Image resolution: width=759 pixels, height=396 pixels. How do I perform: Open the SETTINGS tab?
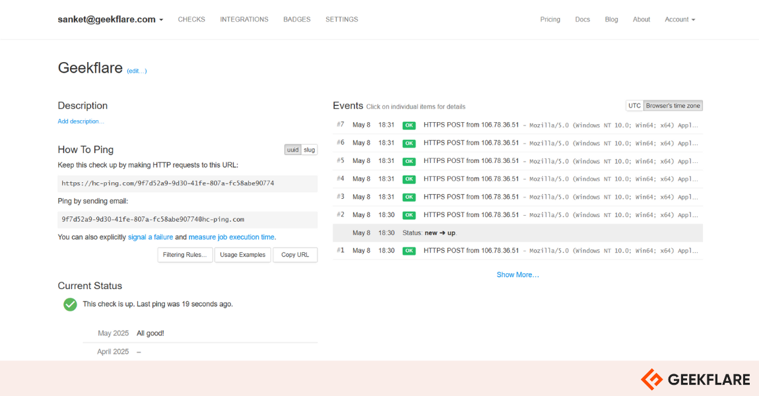coord(342,19)
